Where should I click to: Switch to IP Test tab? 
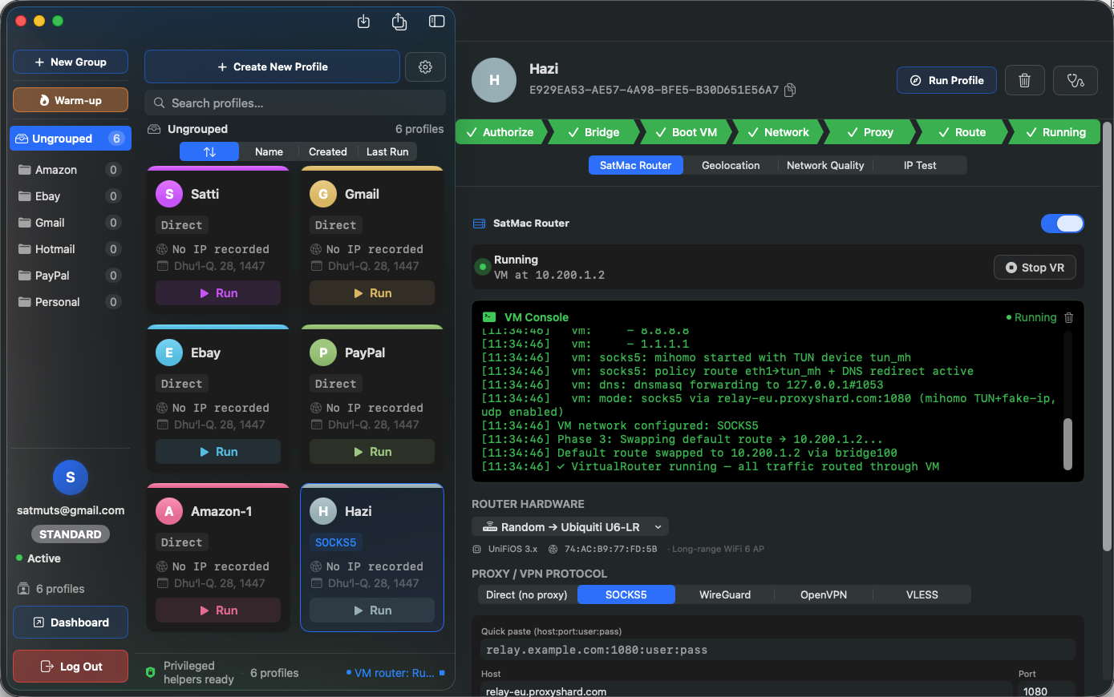920,165
